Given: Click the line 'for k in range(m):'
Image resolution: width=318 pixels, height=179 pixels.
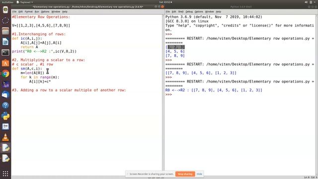Looking at the screenshot, I should pyautogui.click(x=40, y=77).
